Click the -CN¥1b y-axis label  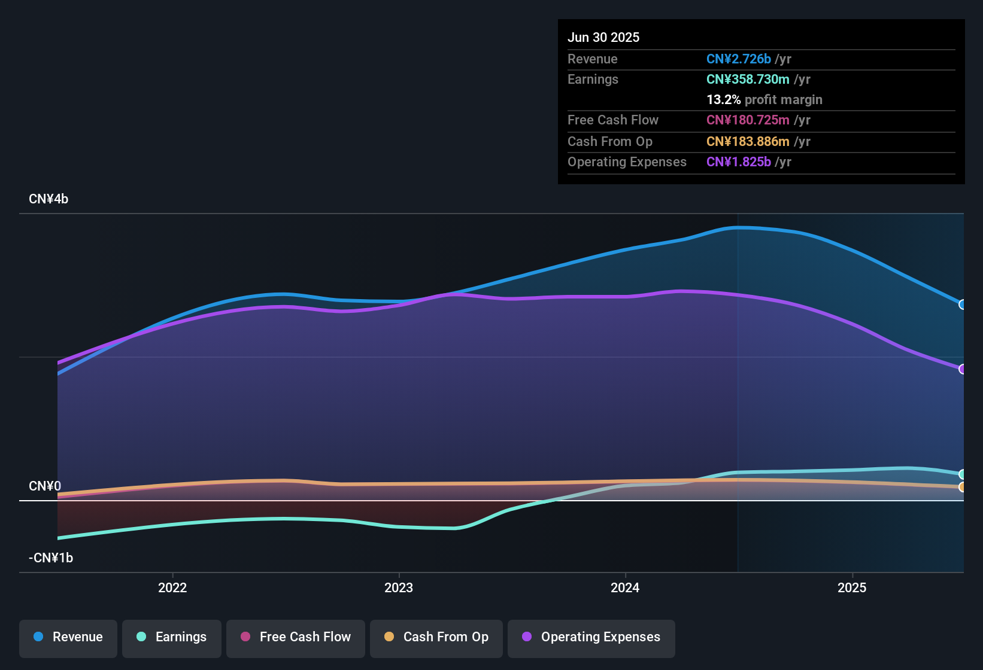click(x=51, y=558)
